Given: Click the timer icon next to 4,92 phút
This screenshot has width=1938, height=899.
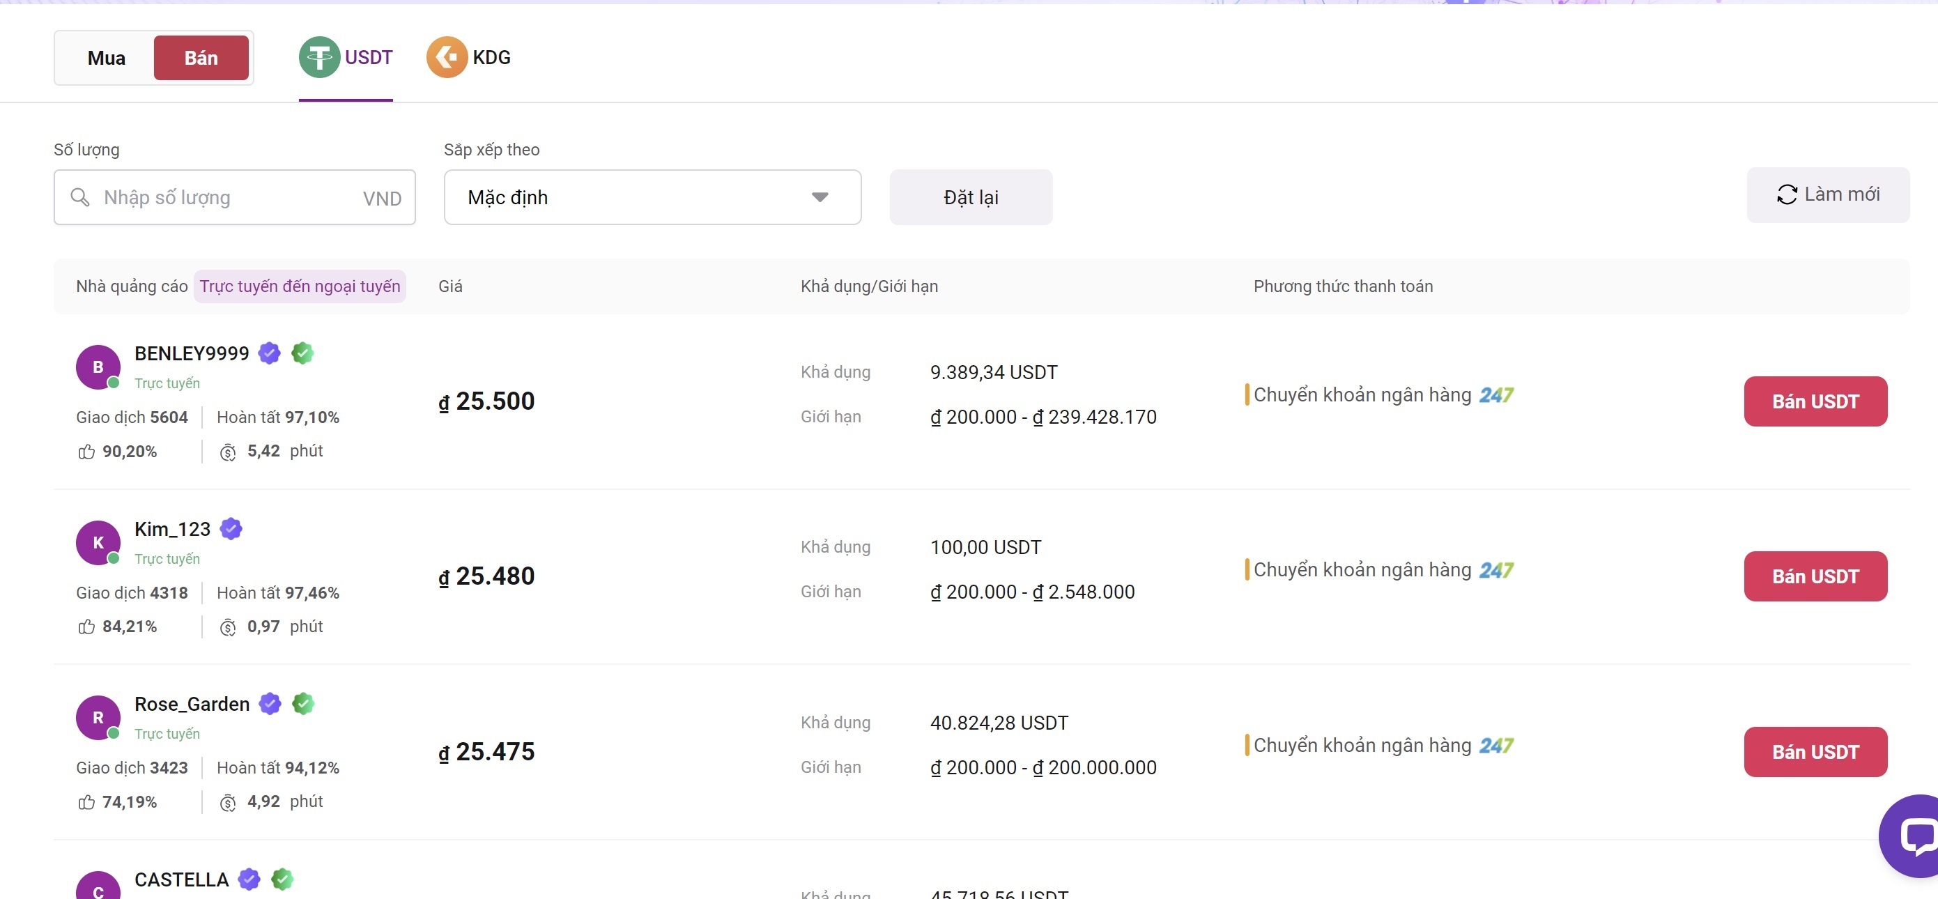Looking at the screenshot, I should tap(228, 803).
